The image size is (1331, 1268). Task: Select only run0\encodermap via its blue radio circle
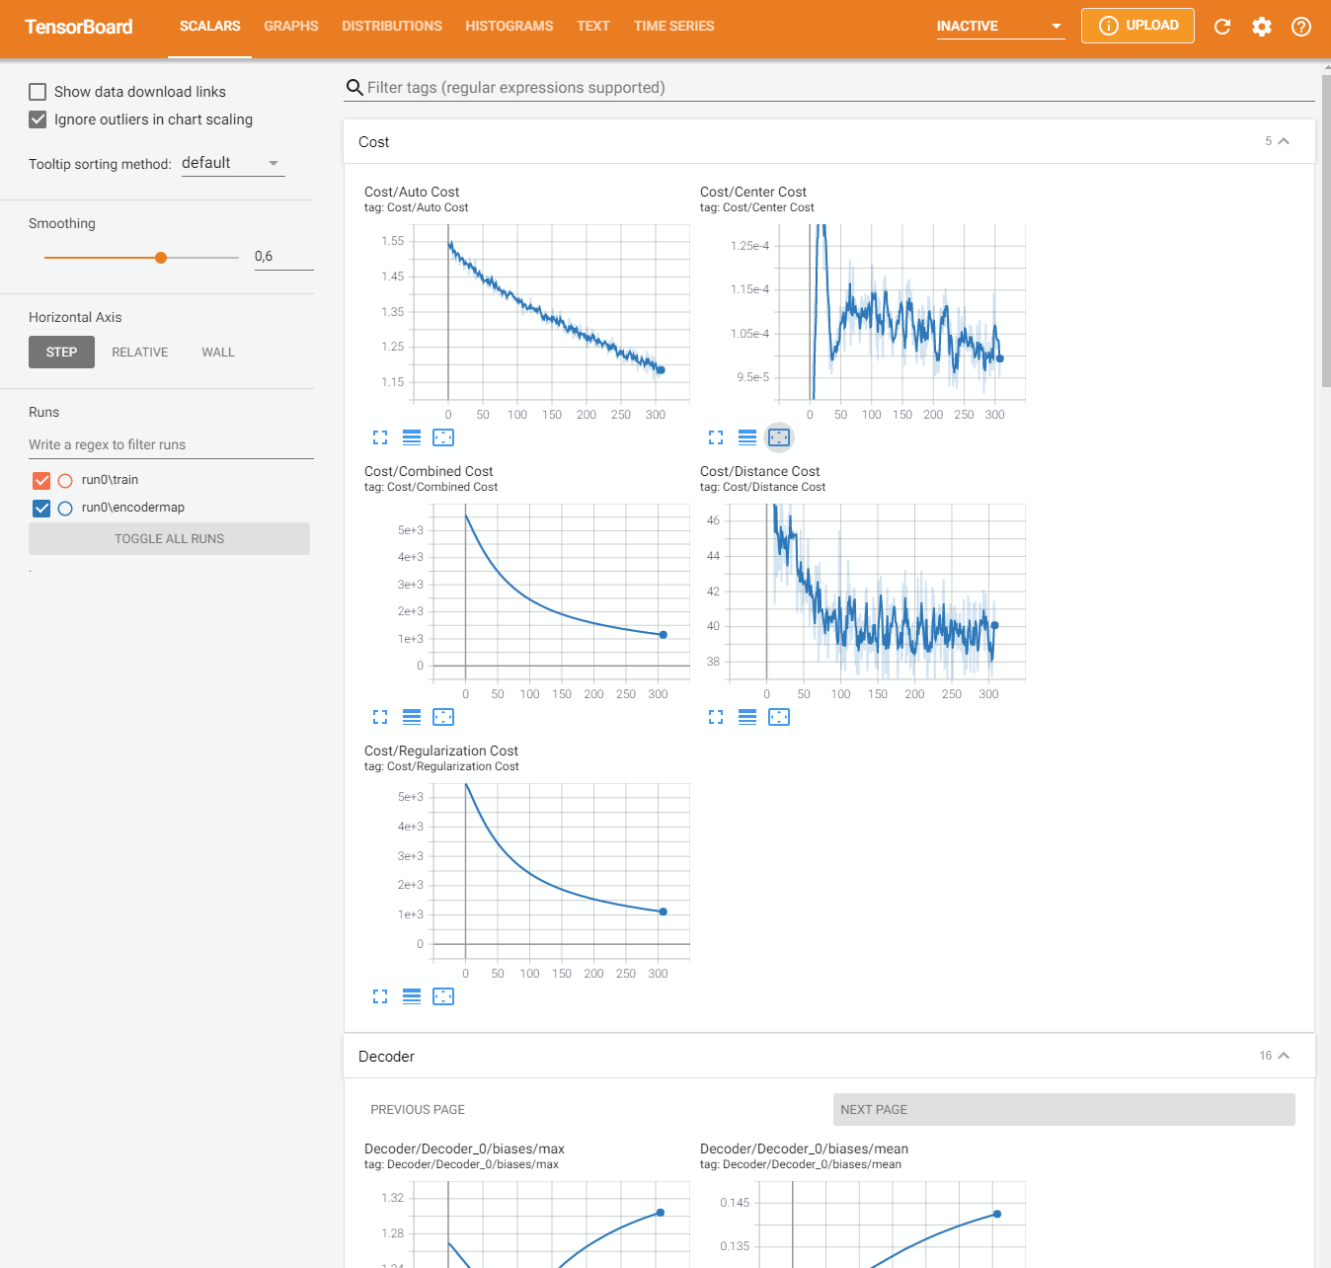[65, 509]
